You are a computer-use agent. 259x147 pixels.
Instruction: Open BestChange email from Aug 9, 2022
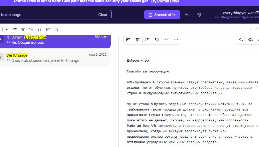coord(55,58)
